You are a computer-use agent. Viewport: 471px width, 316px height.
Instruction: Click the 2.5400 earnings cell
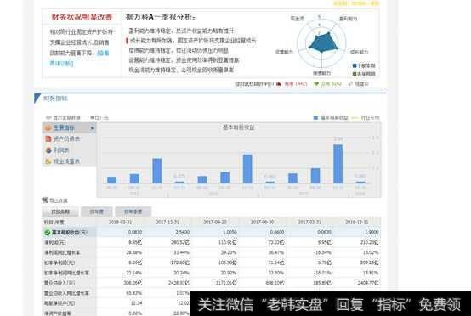pos(182,232)
